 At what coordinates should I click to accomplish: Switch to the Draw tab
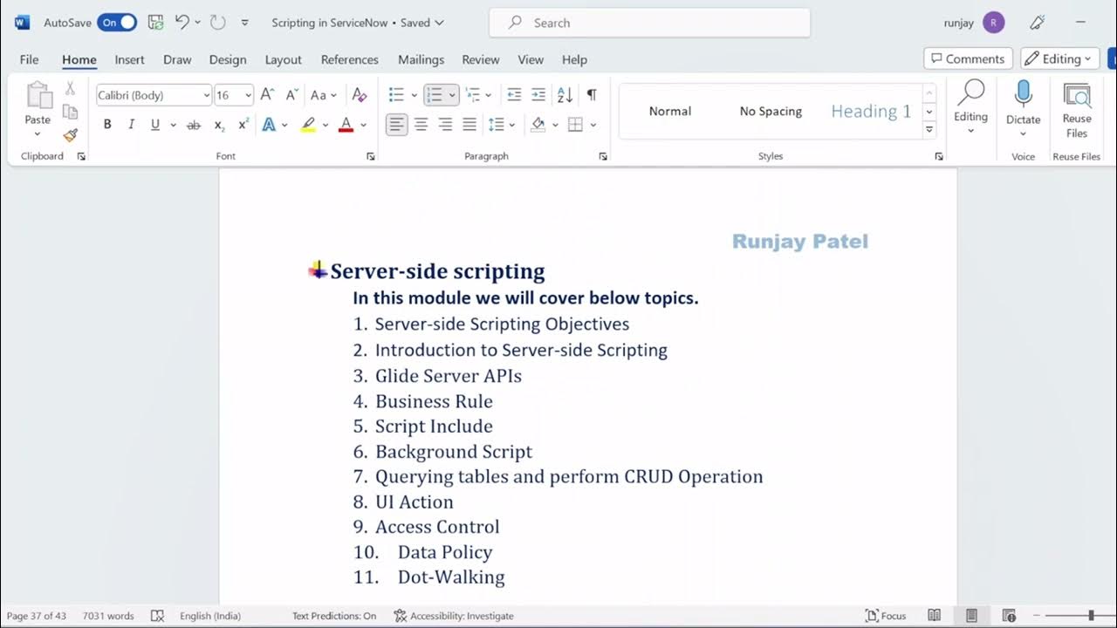pyautogui.click(x=177, y=59)
